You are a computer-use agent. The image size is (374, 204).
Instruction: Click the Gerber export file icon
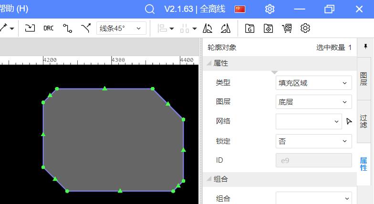click(x=249, y=28)
